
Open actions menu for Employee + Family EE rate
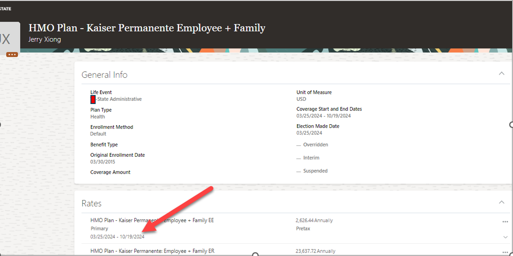pos(505,222)
